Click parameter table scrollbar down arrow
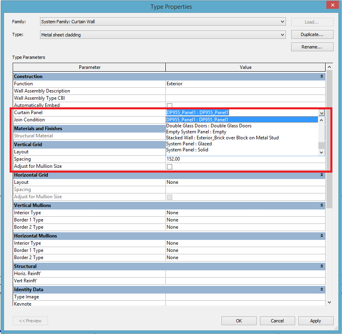The width and height of the screenshot is (342, 334). (329, 302)
